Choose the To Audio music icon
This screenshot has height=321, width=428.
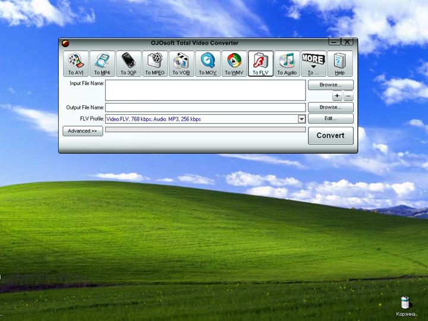point(287,64)
